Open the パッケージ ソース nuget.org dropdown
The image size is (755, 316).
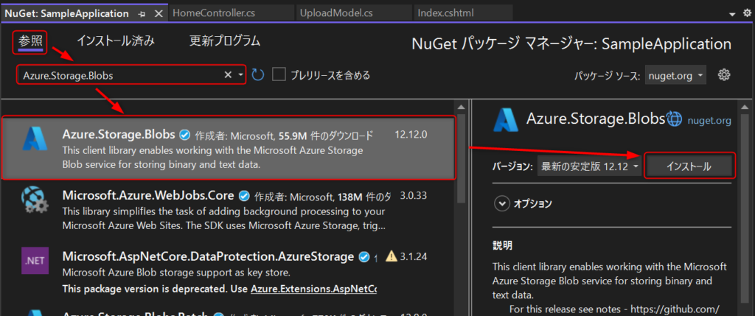[x=675, y=76]
